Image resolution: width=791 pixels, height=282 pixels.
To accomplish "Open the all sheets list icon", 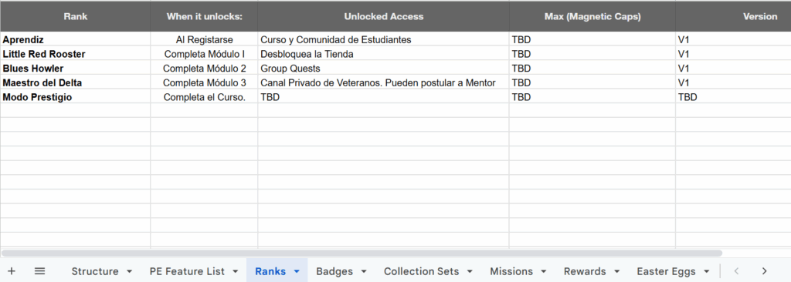I will click(x=40, y=271).
